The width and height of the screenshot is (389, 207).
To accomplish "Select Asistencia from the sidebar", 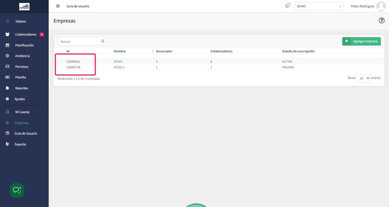I will 22,56.
